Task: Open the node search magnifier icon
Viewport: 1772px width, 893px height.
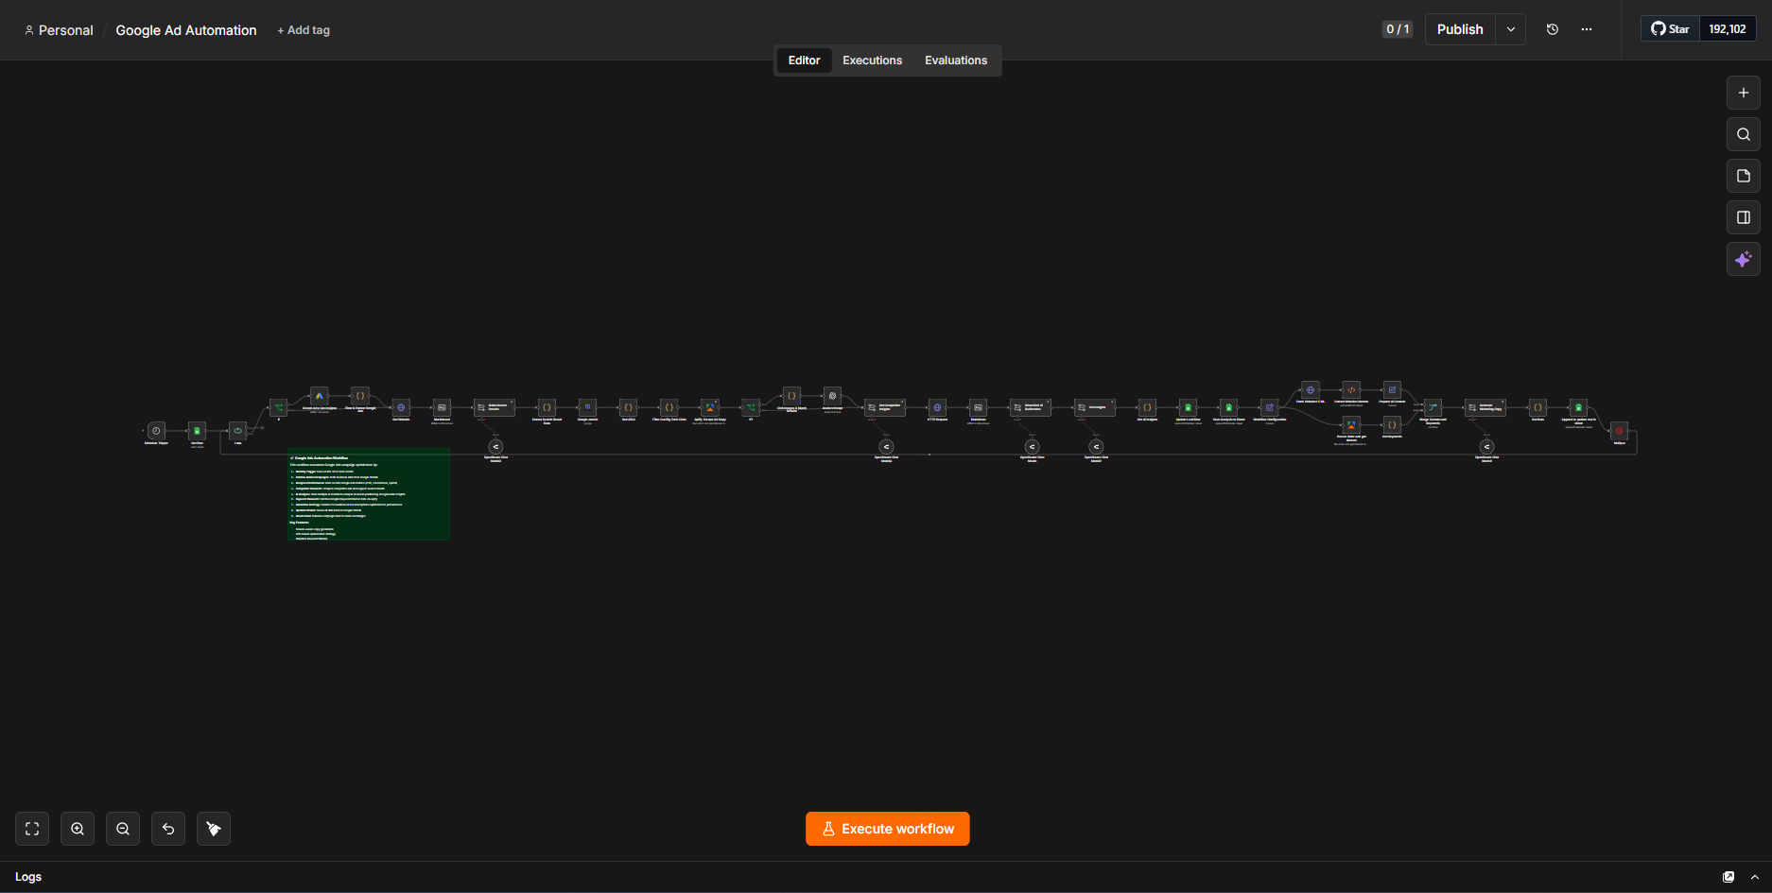Action: [x=1743, y=134]
